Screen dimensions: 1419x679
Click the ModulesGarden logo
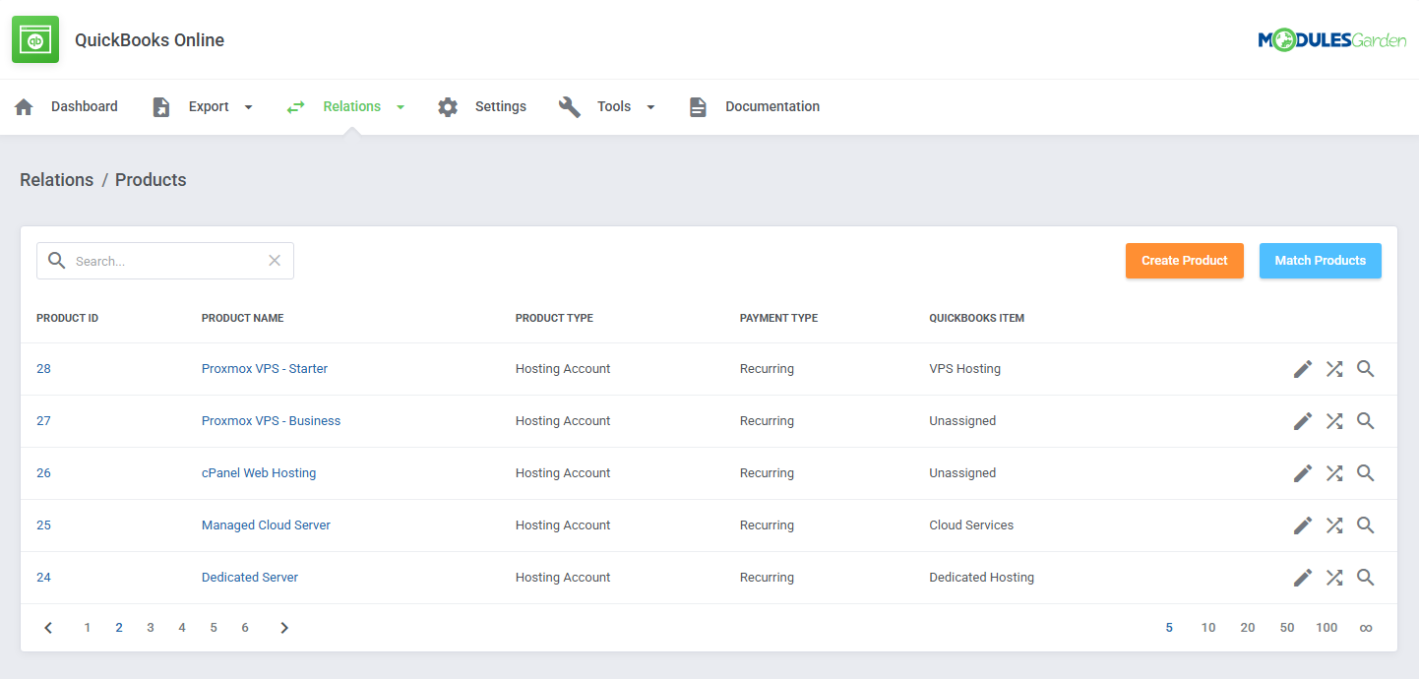pos(1332,40)
